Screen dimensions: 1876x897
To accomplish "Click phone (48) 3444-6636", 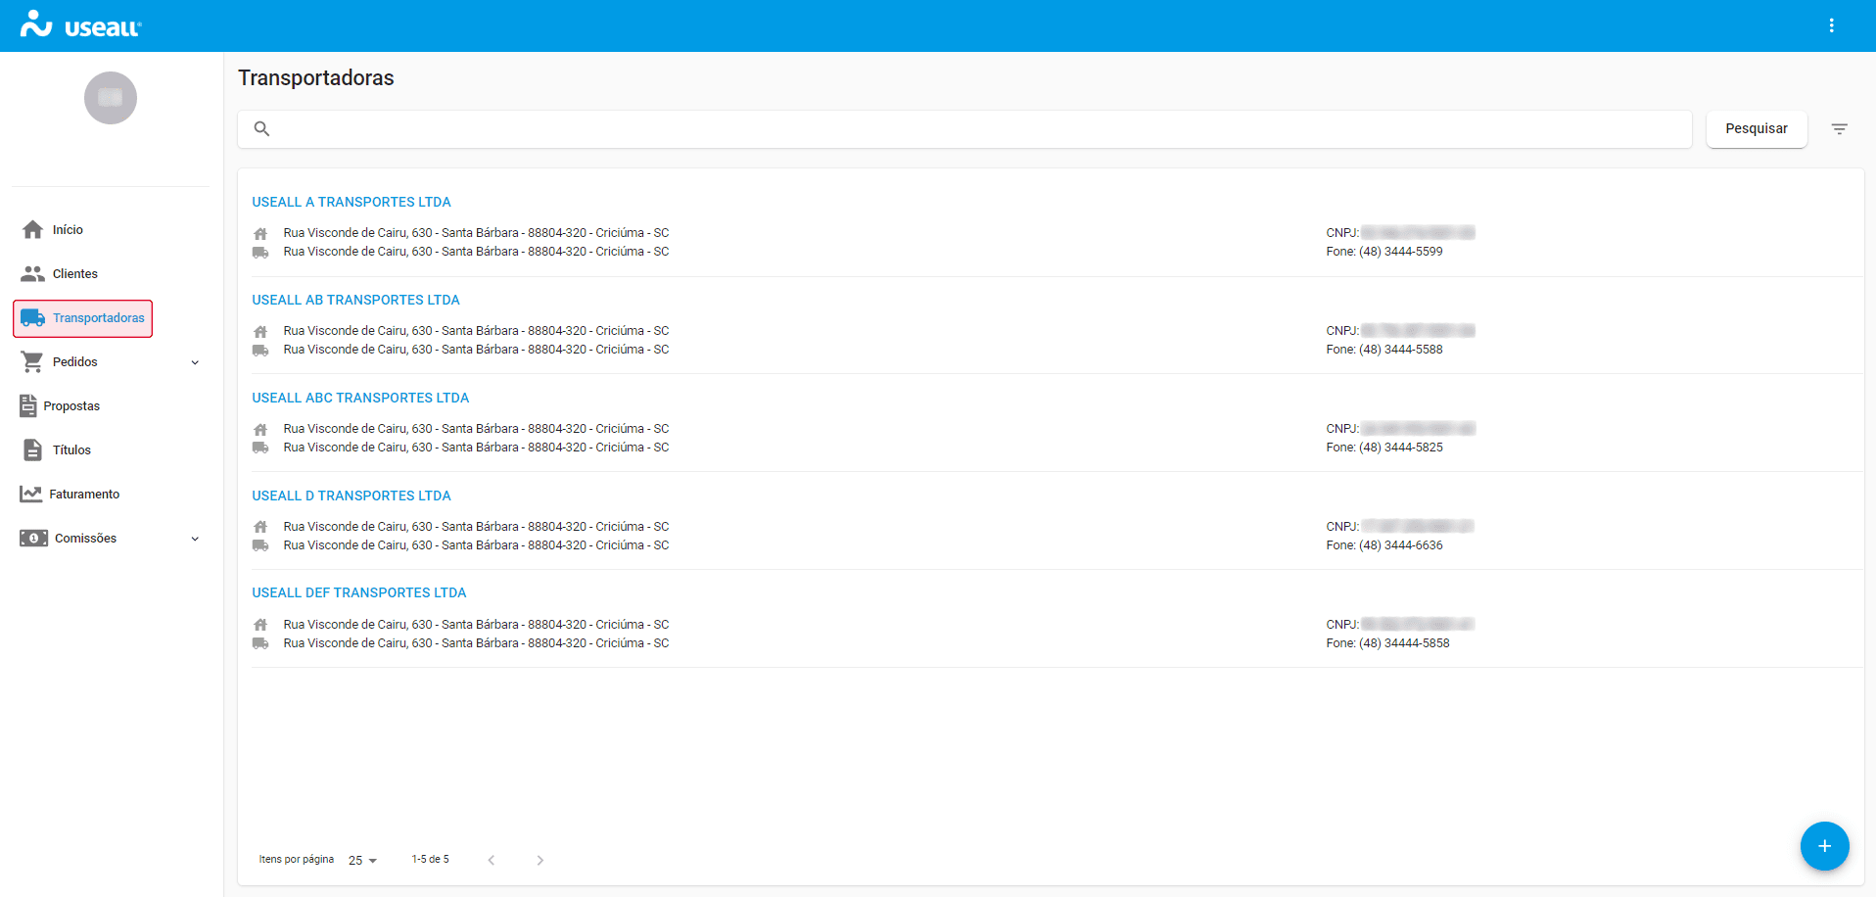I will [1400, 545].
